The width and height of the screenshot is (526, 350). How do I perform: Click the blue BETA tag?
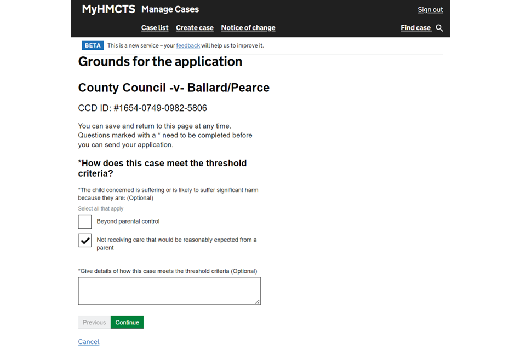(x=93, y=45)
